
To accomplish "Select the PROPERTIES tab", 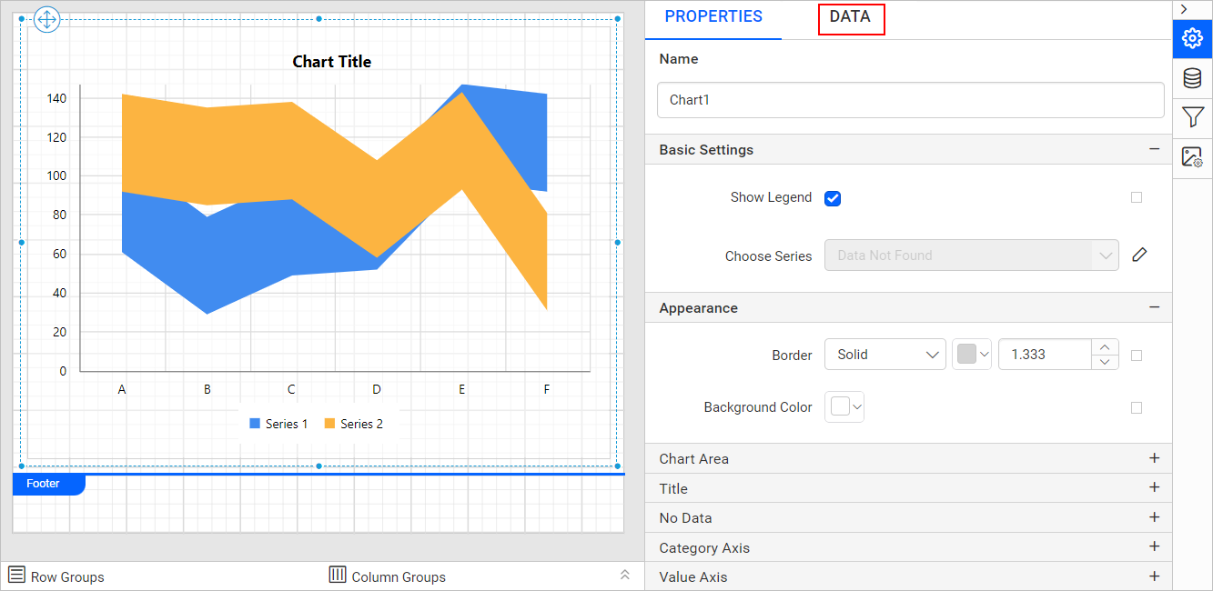I will tap(713, 15).
